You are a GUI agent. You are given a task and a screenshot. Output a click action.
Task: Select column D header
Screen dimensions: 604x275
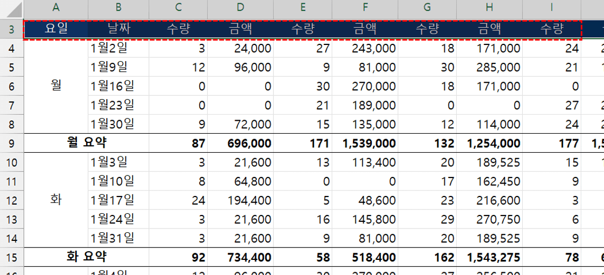[240, 8]
